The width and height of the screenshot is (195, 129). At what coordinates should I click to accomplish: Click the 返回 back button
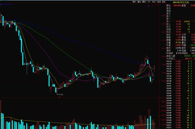(x=164, y=2)
